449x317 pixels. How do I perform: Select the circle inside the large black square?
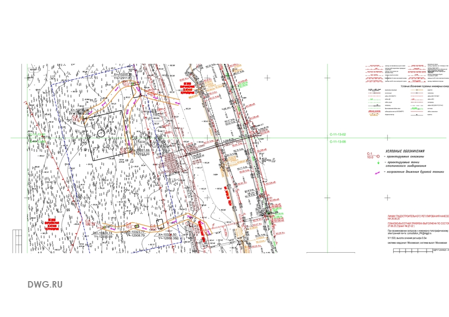pyautogui.click(x=101, y=133)
